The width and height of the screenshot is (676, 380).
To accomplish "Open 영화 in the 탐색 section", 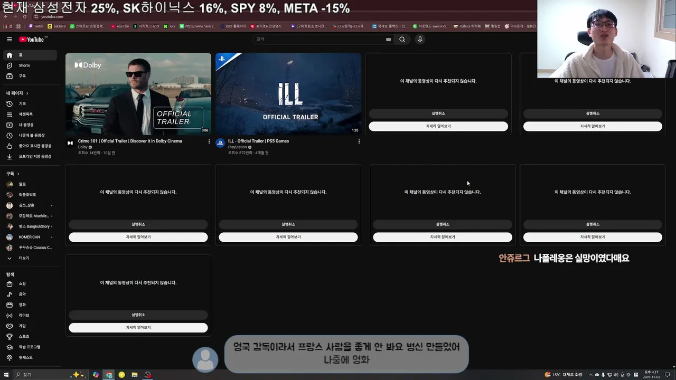I will (30, 305).
